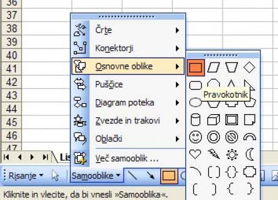Choose the Lightning Bolt shape

(214, 154)
